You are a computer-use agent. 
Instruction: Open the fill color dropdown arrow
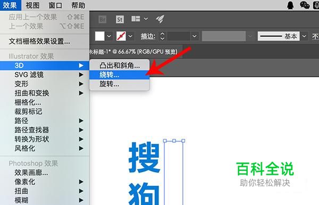click(x=109, y=36)
